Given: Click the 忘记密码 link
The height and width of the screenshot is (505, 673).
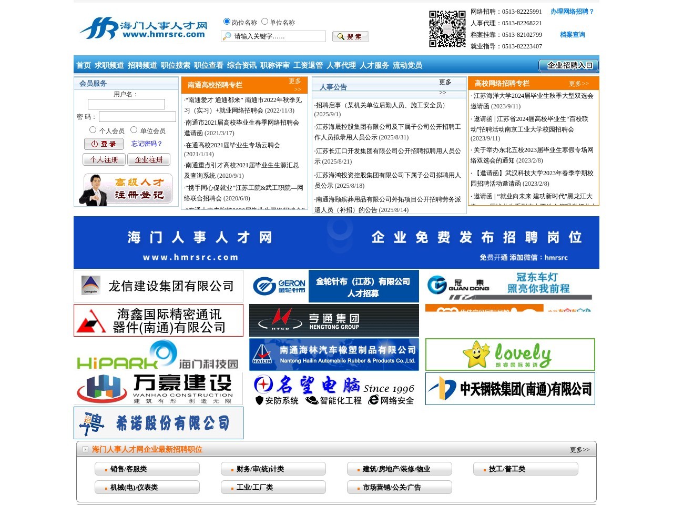Looking at the screenshot, I should [147, 144].
